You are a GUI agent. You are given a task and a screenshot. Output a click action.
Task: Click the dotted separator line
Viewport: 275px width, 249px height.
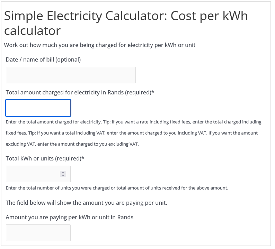coord(136,197)
